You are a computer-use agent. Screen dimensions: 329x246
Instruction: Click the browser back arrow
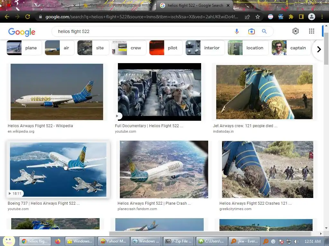point(7,17)
